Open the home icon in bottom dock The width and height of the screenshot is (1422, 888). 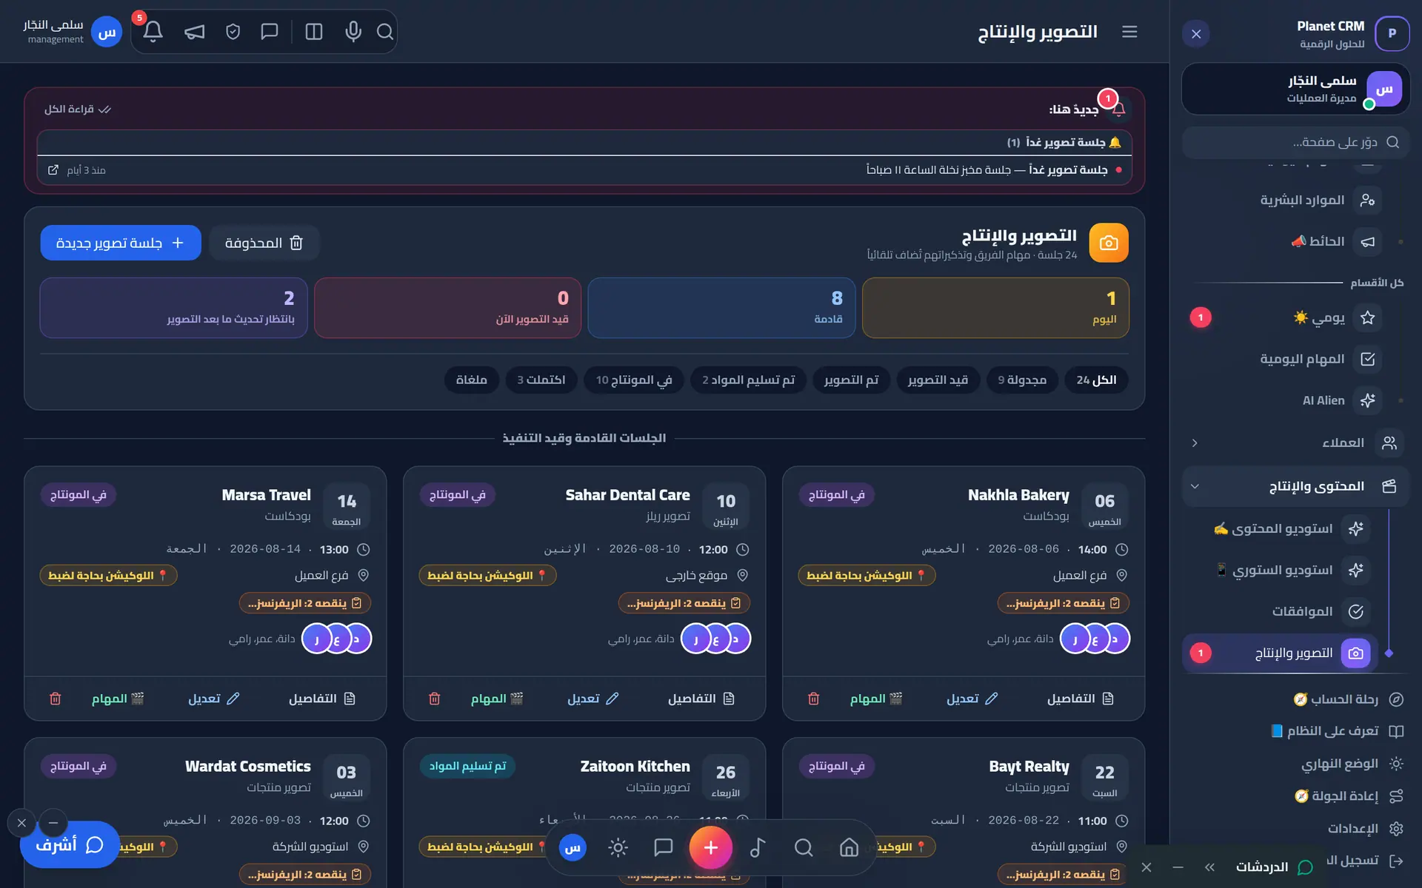[849, 847]
